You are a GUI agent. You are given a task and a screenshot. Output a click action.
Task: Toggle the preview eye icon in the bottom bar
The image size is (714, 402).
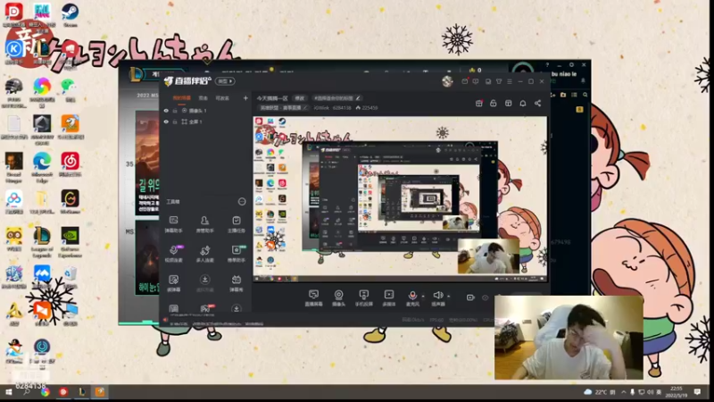[486, 297]
